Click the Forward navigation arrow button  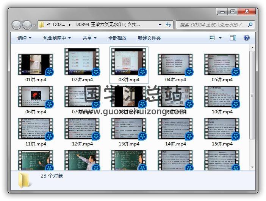pyautogui.click(x=27, y=25)
